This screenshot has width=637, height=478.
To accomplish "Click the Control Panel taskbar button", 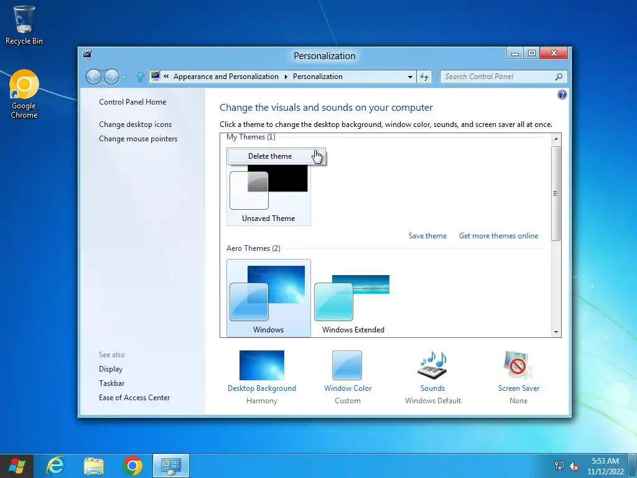I will [x=171, y=466].
